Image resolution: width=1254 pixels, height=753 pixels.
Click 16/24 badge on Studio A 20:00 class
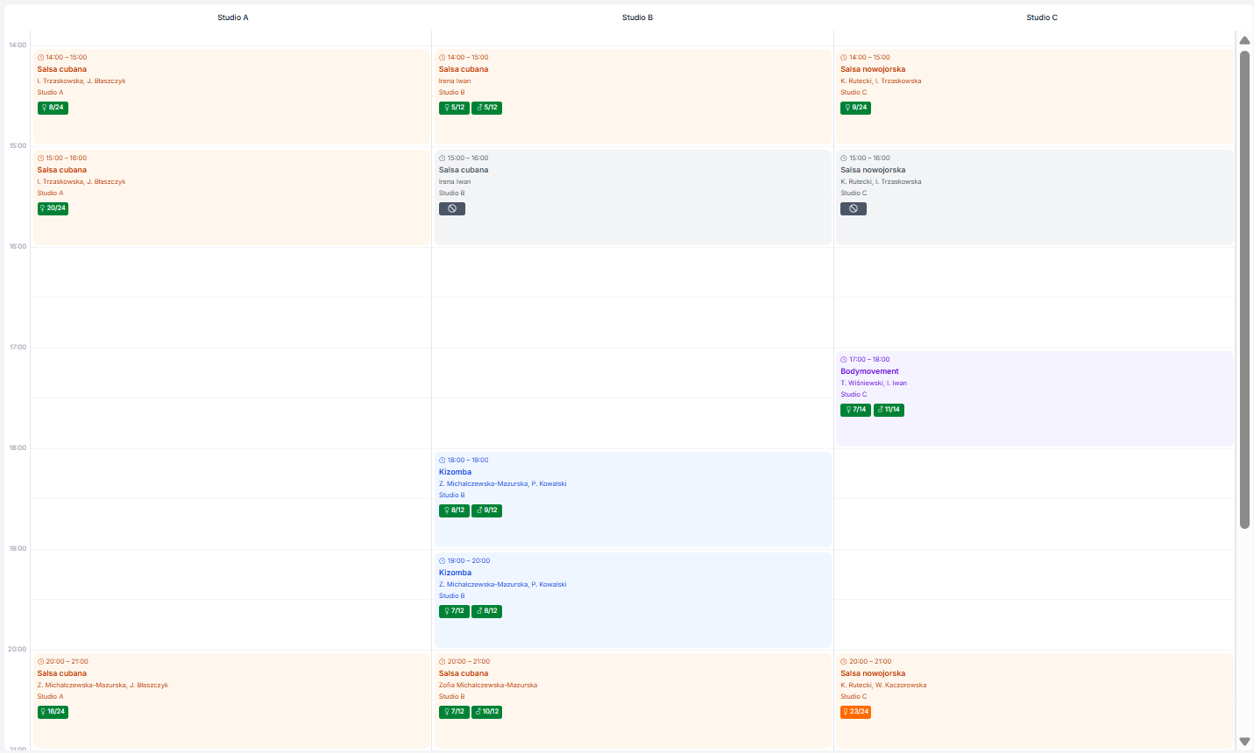pos(53,712)
